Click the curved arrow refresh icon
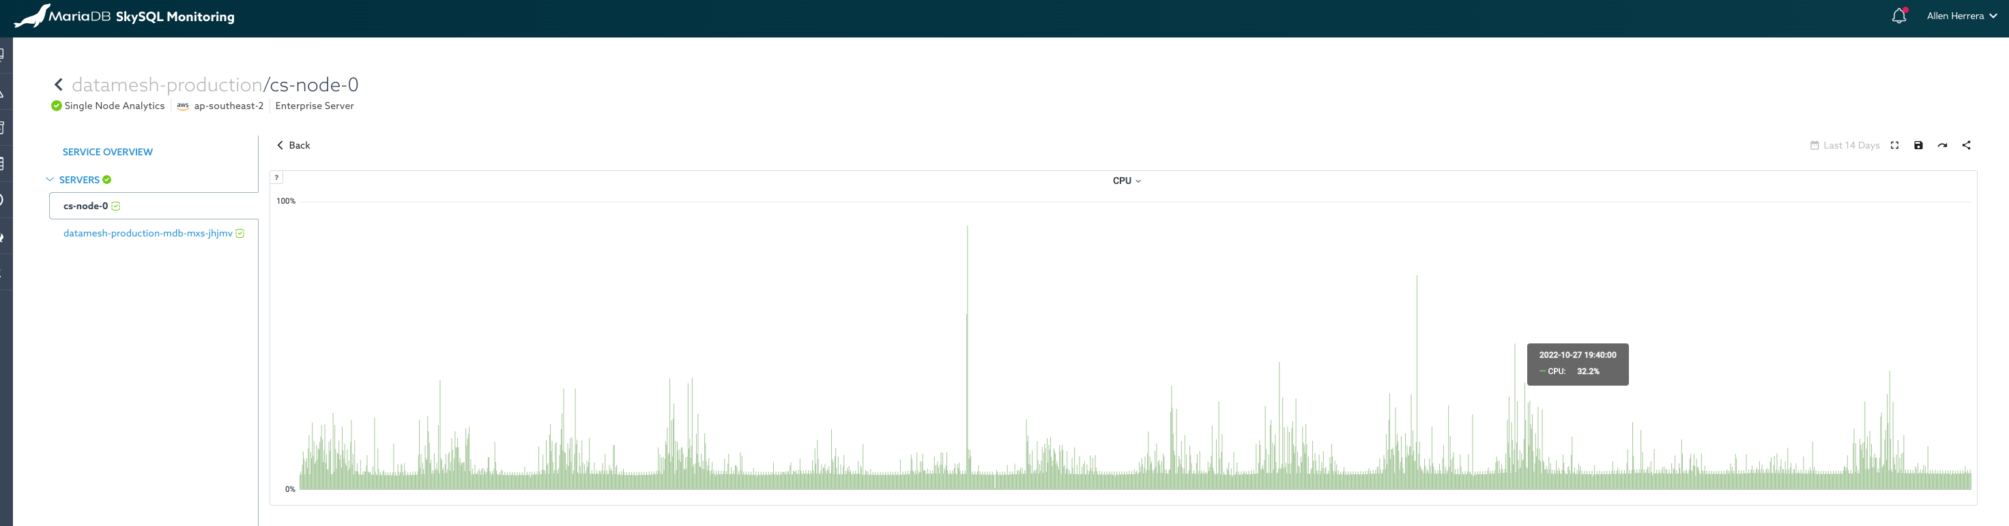Viewport: 2009px width, 526px height. click(1943, 146)
